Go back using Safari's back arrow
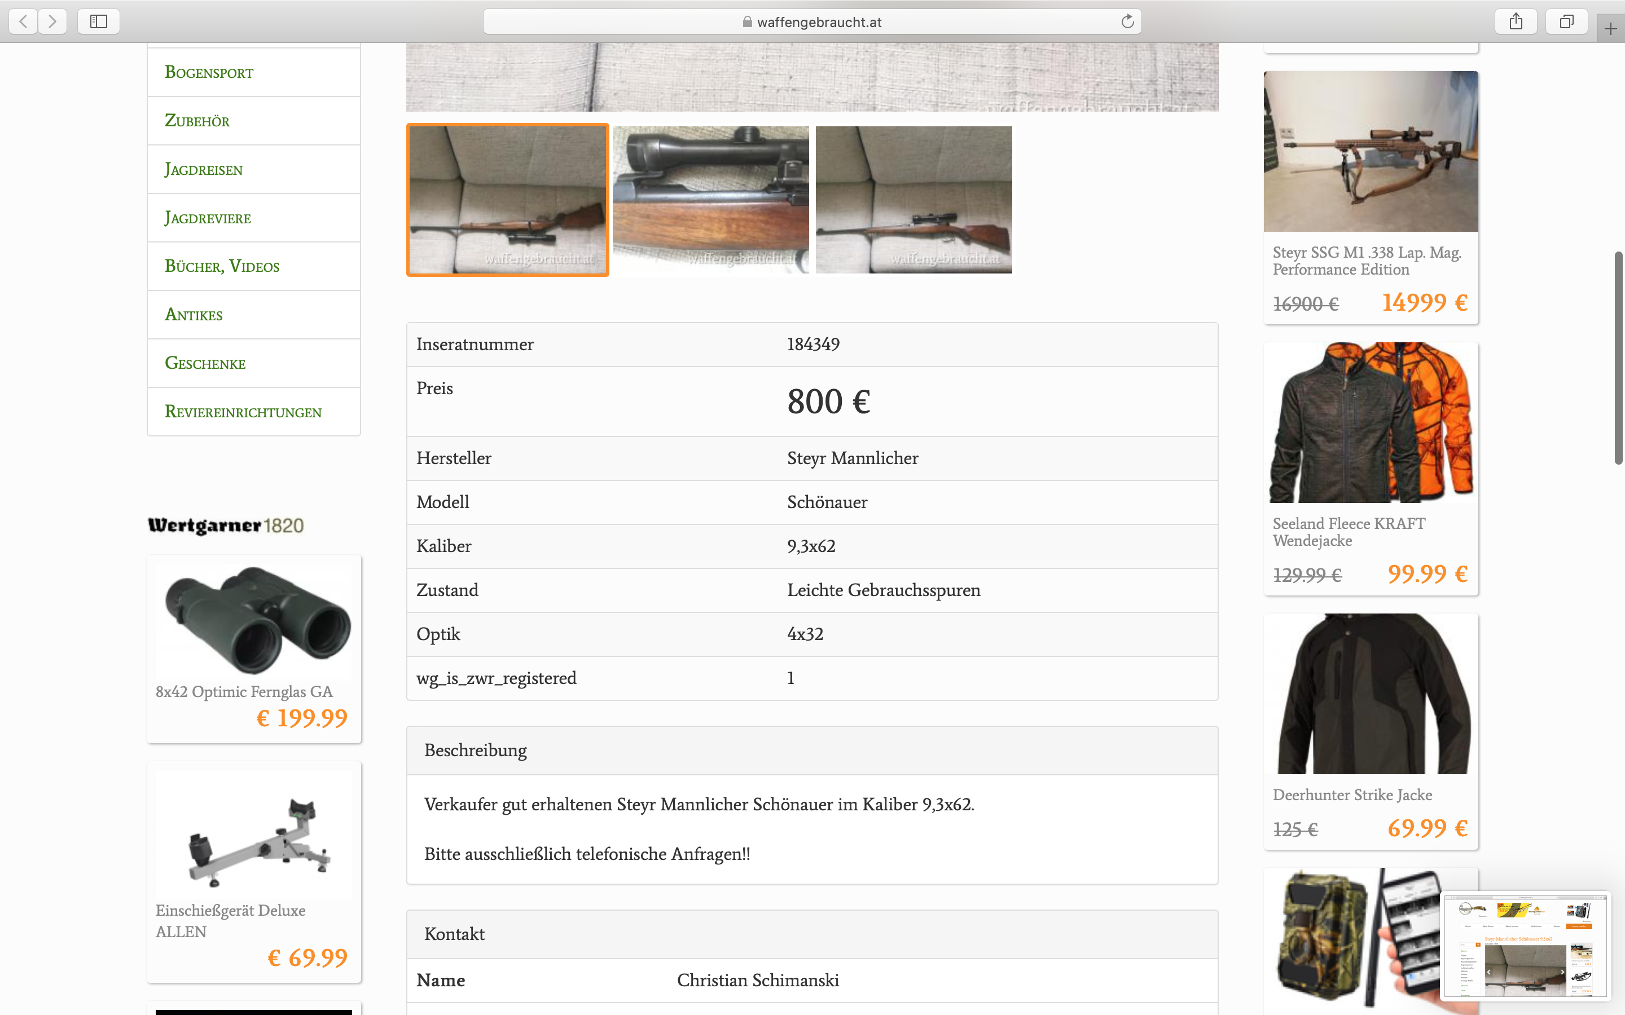 [x=23, y=21]
